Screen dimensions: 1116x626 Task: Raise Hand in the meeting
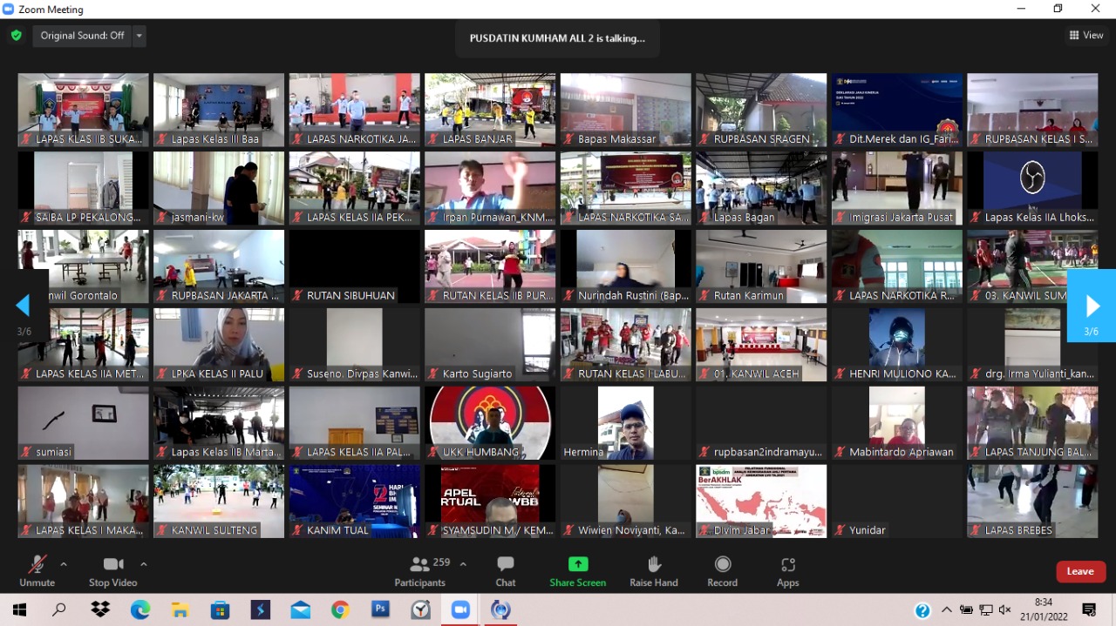[654, 570]
